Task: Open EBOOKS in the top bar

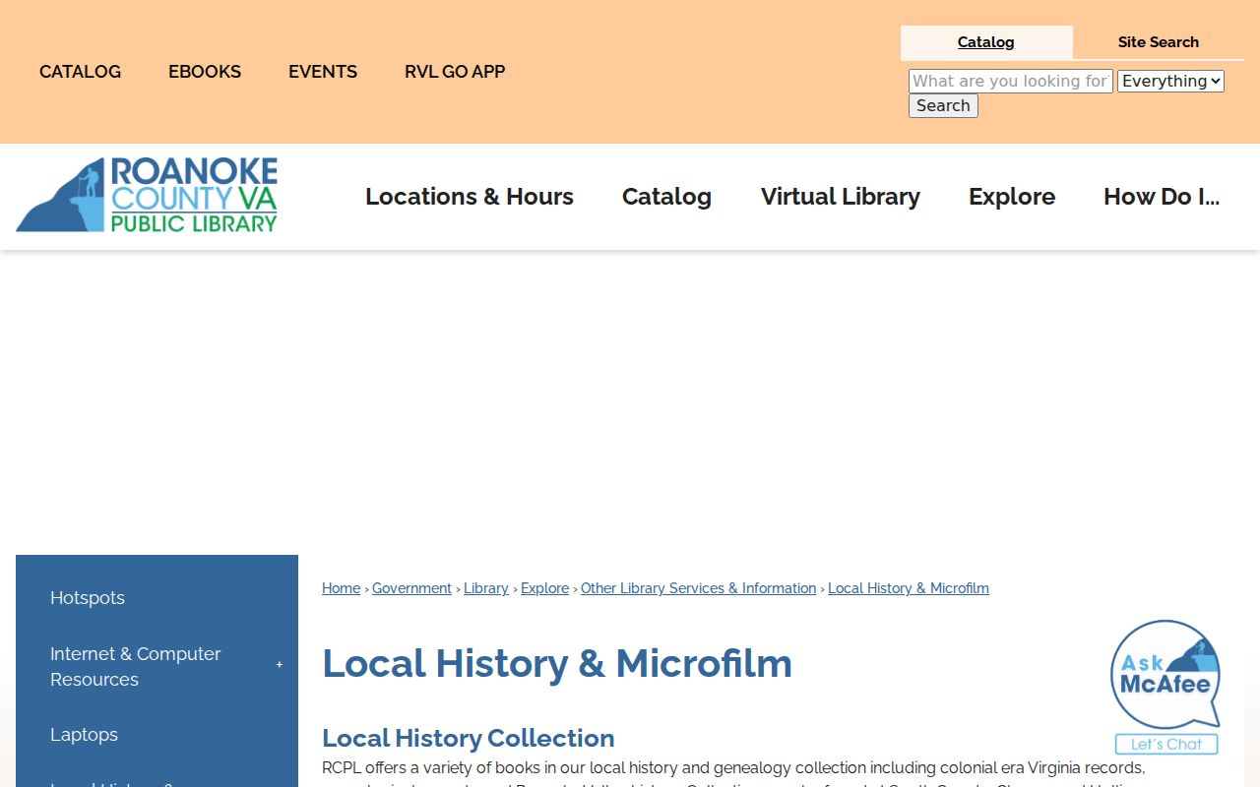Action: point(205,72)
